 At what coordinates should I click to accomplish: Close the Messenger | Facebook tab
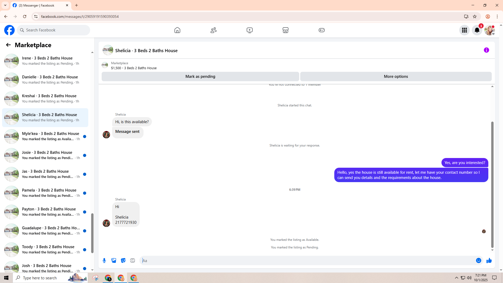coord(67,5)
